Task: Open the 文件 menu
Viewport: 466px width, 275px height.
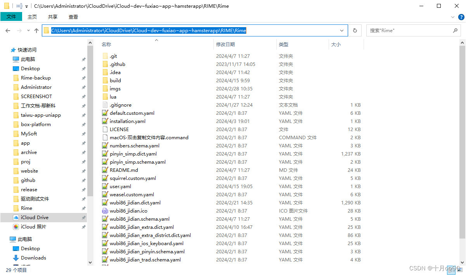Action: [x=11, y=17]
